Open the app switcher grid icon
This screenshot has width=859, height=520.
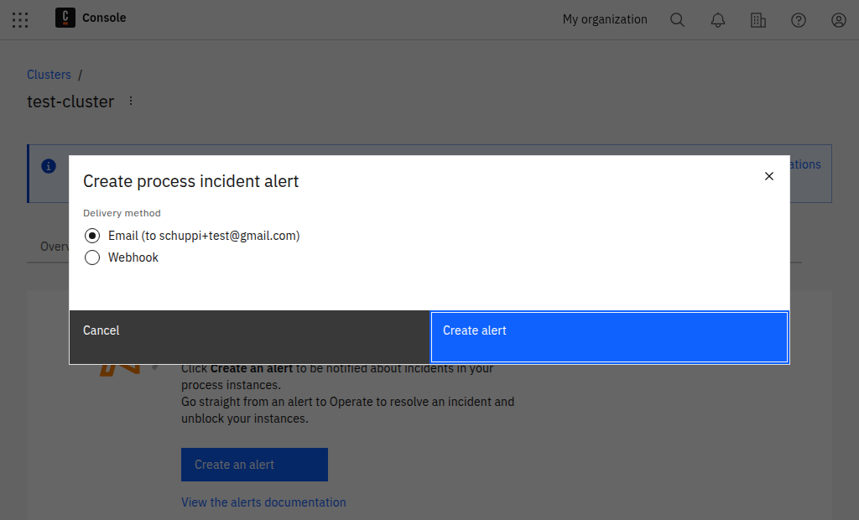point(20,19)
